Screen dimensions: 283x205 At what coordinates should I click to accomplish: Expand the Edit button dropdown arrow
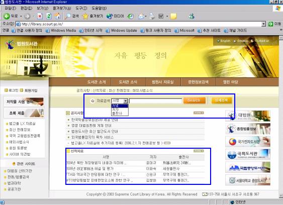coord(167,17)
